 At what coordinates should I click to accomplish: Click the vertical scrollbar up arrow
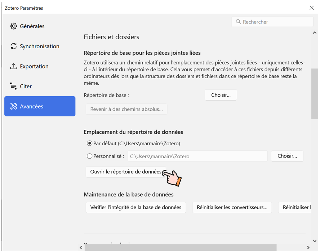[315, 33]
